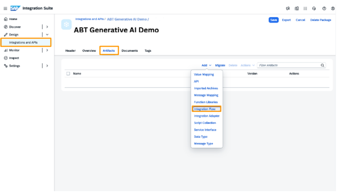Choose Integration Flow from menu

207,109
